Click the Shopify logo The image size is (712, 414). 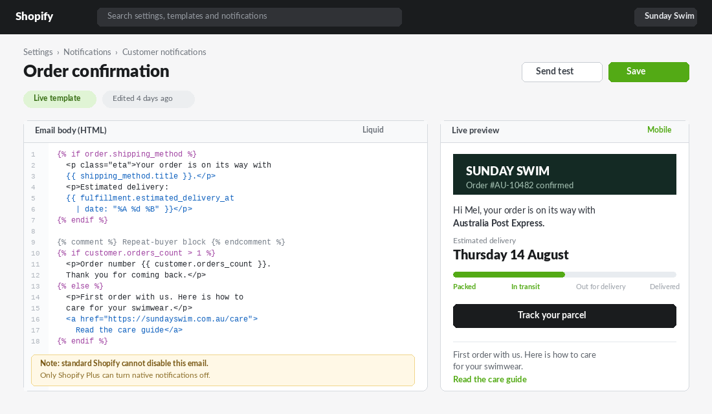(x=34, y=16)
